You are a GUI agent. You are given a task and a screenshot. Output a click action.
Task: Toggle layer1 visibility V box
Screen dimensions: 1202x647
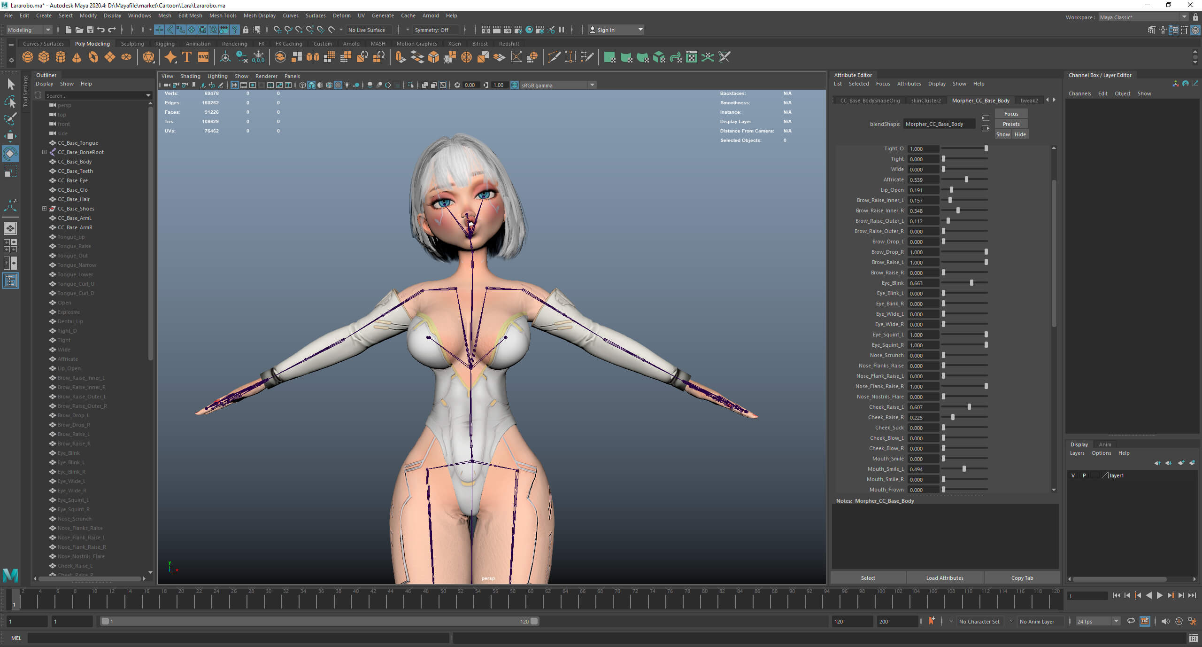(x=1073, y=476)
